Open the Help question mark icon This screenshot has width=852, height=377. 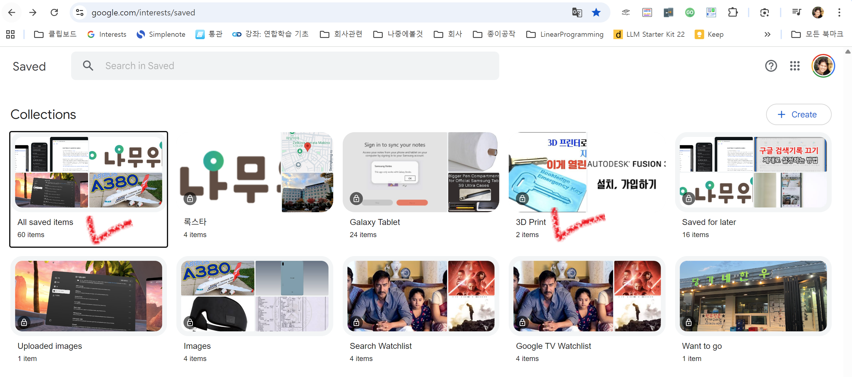[771, 66]
